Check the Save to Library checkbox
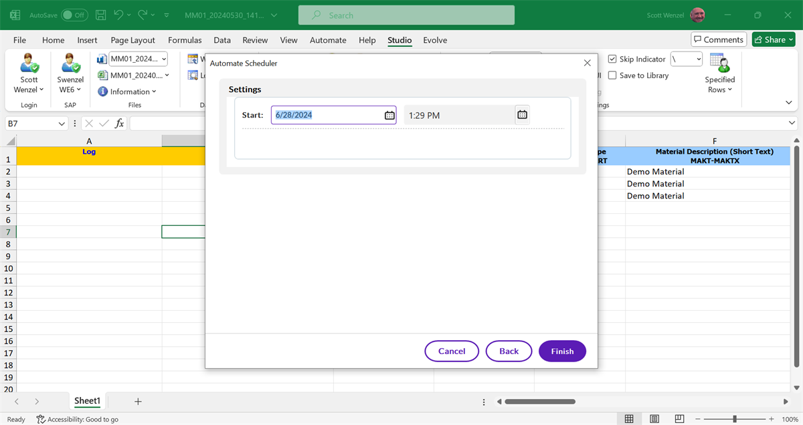Viewport: 803px width, 425px height. point(612,76)
